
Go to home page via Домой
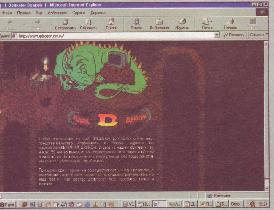[x=111, y=24]
